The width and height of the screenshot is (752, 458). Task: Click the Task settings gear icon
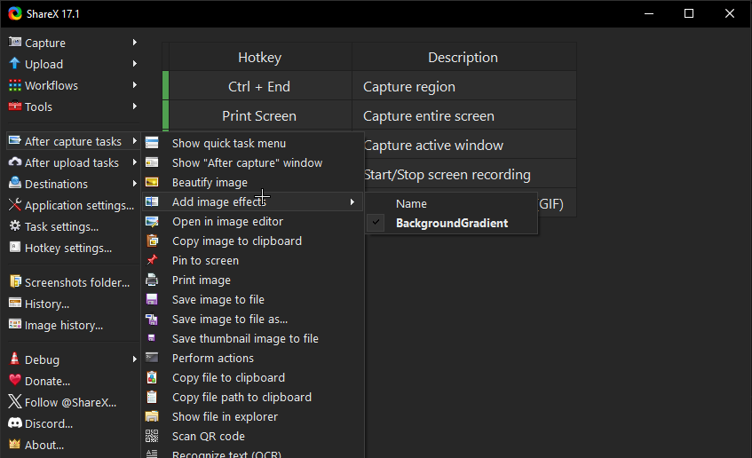pyautogui.click(x=15, y=226)
